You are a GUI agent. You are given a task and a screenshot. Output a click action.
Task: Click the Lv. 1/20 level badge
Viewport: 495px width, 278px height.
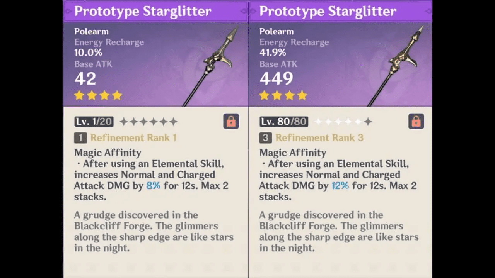click(94, 122)
